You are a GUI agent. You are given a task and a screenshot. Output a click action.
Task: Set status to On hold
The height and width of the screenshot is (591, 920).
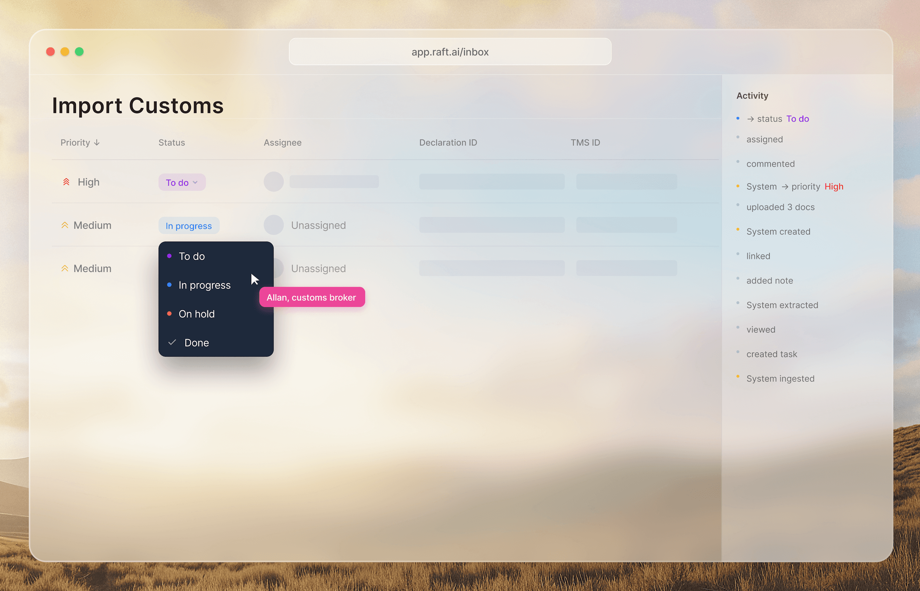197,314
